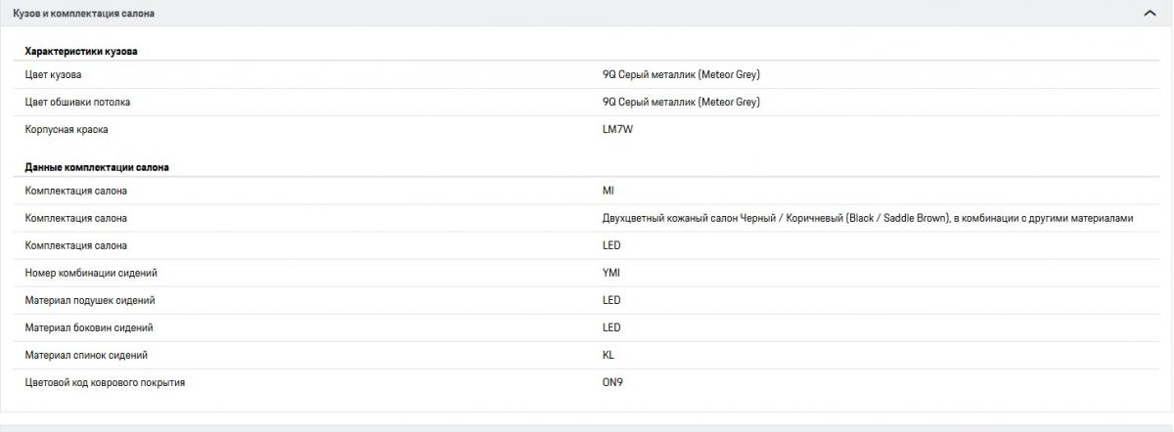Click the MI interior trim value

[609, 191]
